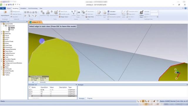Viewport: 188px width, 106px height.
Task: Click the highlighted rotate view icon in status bar
Action: coord(143,101)
